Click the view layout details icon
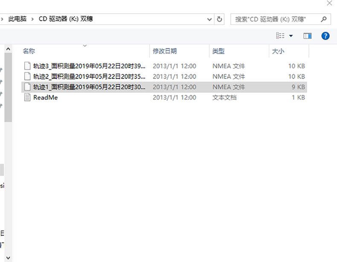 pyautogui.click(x=280, y=36)
